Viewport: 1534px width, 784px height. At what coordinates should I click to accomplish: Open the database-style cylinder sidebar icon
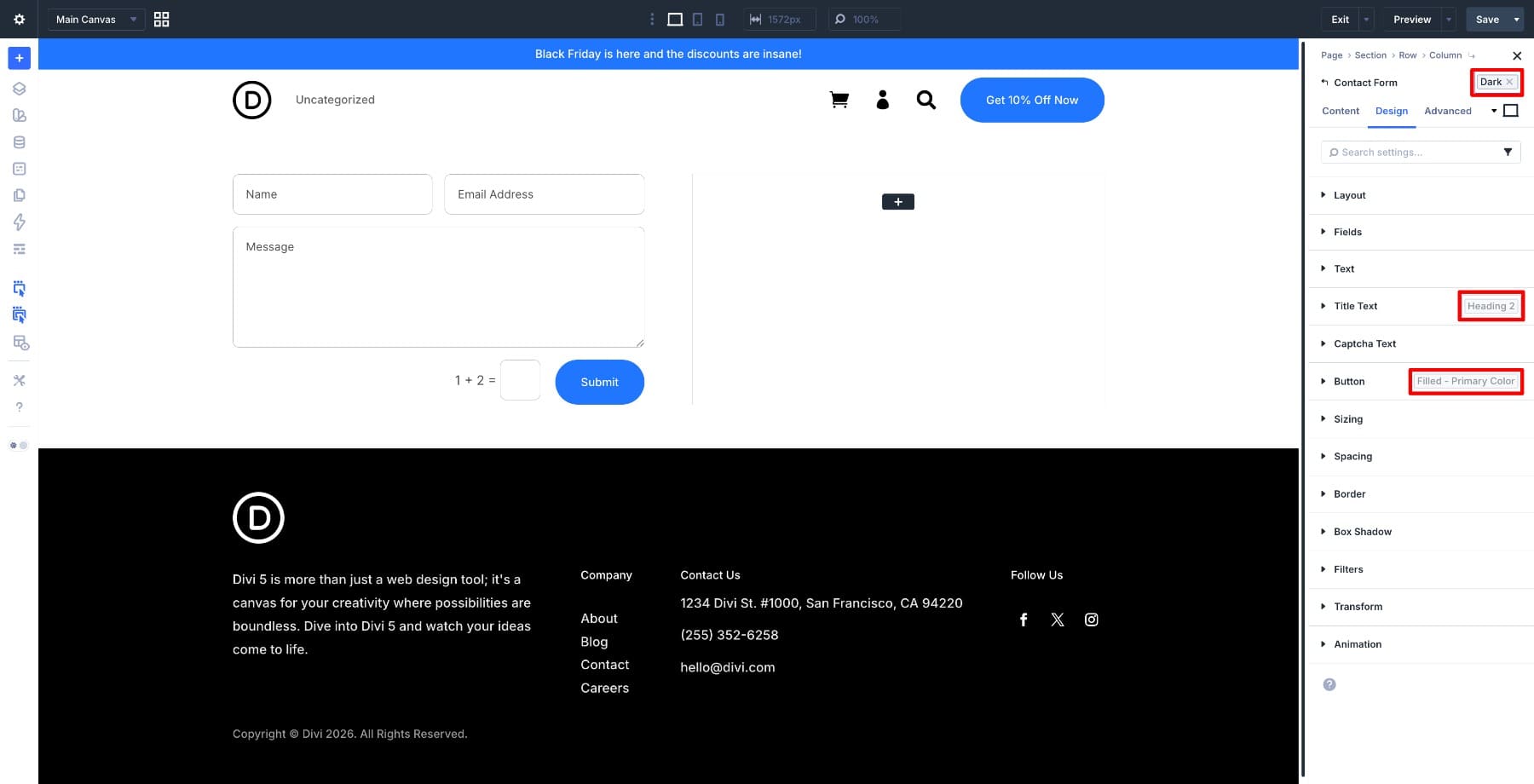coord(19,142)
